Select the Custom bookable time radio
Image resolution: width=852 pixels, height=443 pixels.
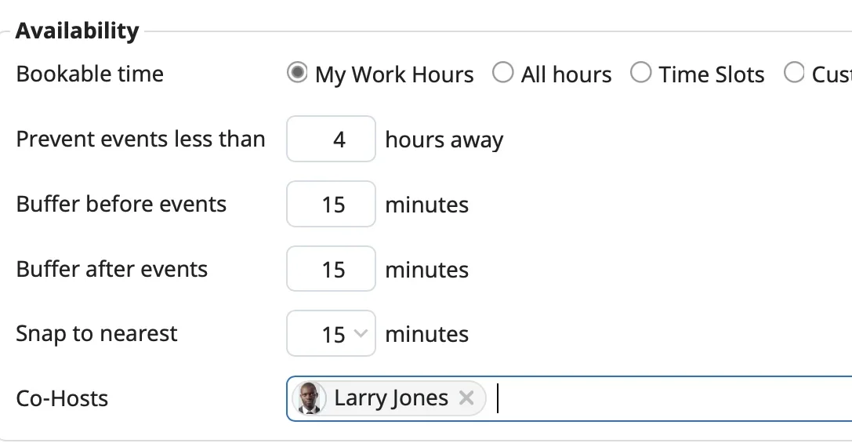pyautogui.click(x=794, y=72)
